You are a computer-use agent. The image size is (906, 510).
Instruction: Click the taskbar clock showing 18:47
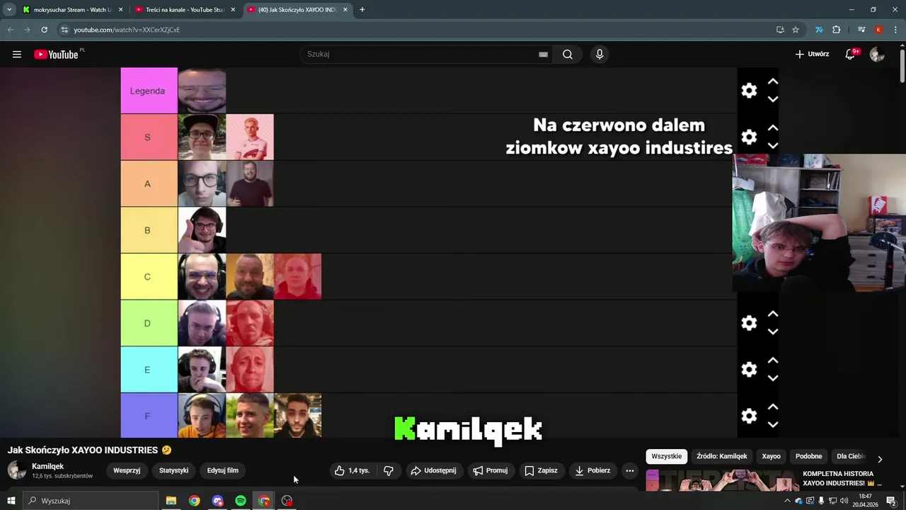pyautogui.click(x=865, y=501)
